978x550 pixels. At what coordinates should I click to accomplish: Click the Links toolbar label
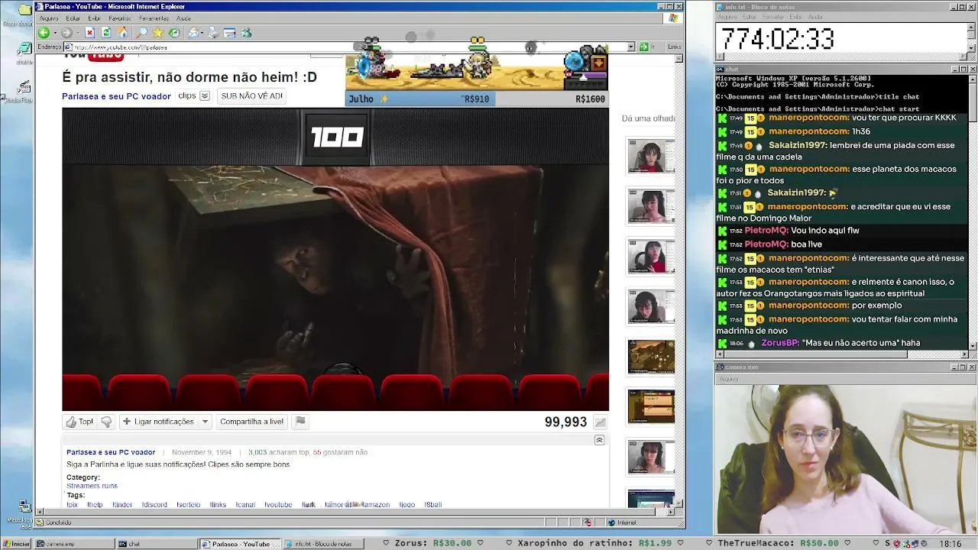coord(674,47)
